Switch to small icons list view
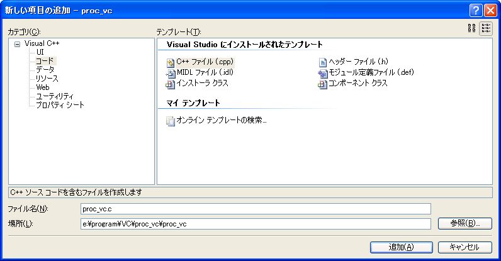 (486, 28)
